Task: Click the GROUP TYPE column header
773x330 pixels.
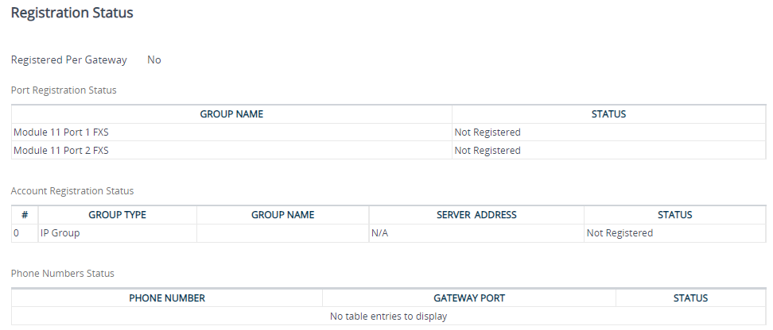Action: (x=118, y=215)
